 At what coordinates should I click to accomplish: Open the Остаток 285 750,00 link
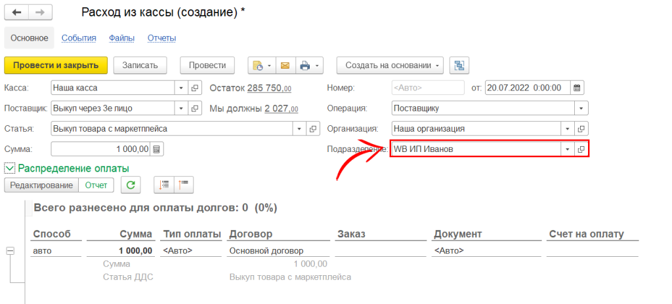[269, 88]
